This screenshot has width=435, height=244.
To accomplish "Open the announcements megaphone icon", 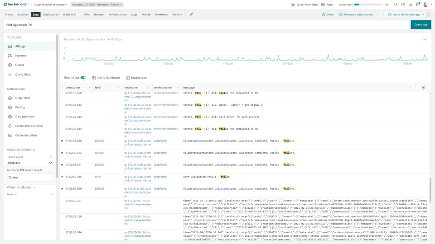I will pyautogui.click(x=418, y=5).
